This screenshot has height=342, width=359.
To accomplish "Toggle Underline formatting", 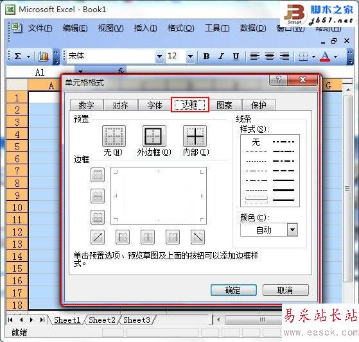I will pos(236,56).
